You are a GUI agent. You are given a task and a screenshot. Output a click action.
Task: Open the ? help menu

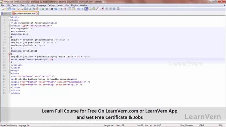pos(90,5)
